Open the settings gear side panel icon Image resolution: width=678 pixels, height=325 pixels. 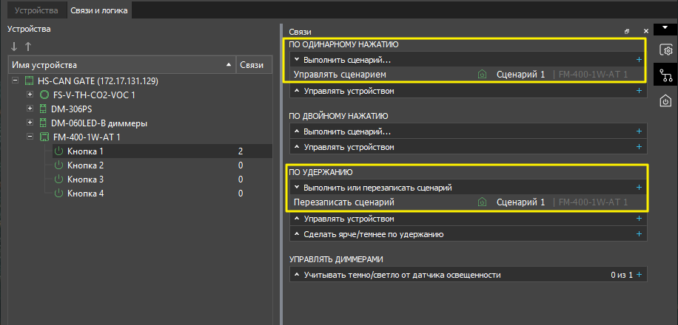pyautogui.click(x=666, y=50)
